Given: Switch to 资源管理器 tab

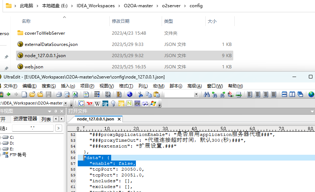Looking at the screenshot, I should click(25, 119).
